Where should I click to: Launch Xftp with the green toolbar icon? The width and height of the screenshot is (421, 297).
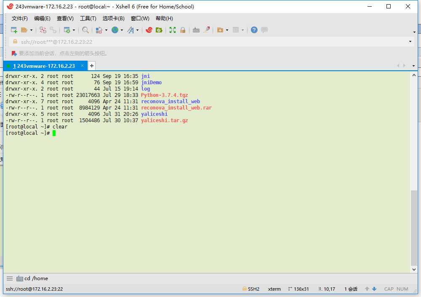point(159,30)
